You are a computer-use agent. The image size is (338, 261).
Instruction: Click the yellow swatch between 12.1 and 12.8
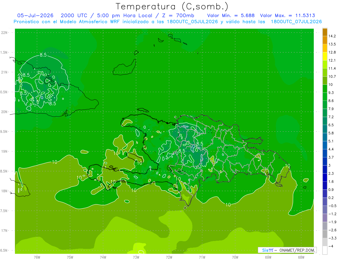pyautogui.click(x=325, y=56)
